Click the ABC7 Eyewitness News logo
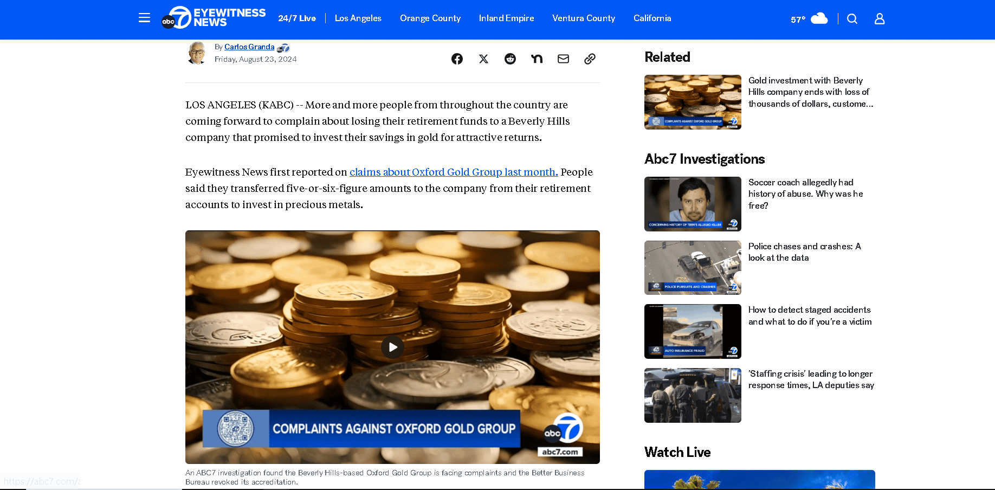This screenshot has width=995, height=490. click(214, 18)
